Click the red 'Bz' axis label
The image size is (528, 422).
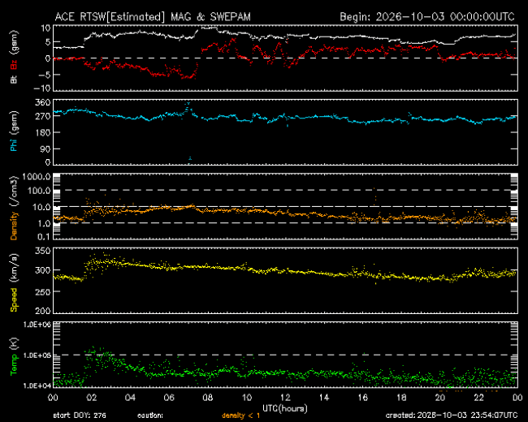14,64
